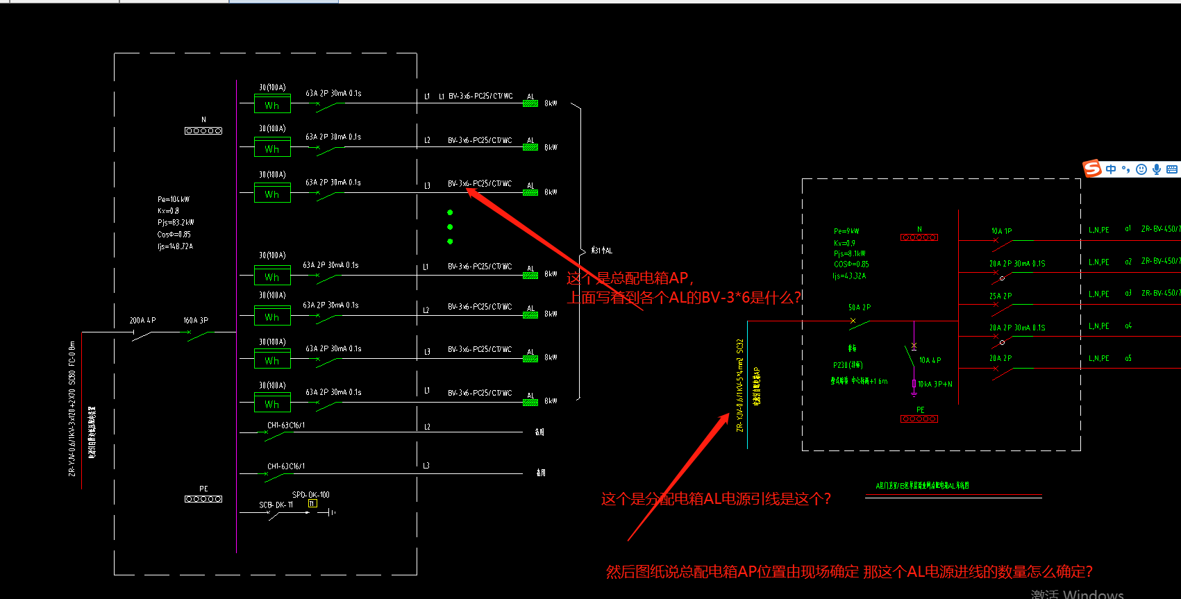
Task: Select the N terminal block in AP panel
Action: pos(203,130)
